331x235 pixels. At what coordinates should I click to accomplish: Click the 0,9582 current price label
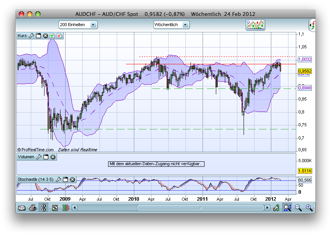[x=304, y=71]
